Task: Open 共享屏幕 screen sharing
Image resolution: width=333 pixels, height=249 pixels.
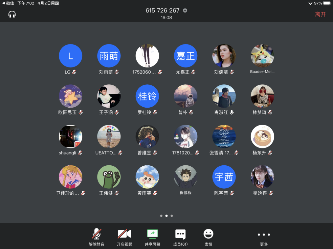Action: tap(153, 237)
